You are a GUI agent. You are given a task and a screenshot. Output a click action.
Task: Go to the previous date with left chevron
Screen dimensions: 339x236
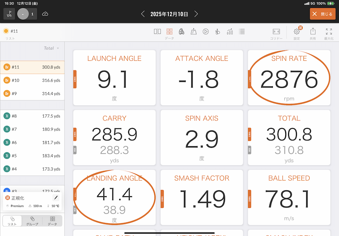[143, 14]
